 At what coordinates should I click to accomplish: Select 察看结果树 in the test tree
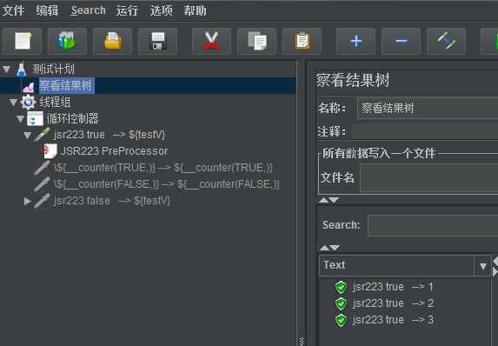tap(66, 85)
